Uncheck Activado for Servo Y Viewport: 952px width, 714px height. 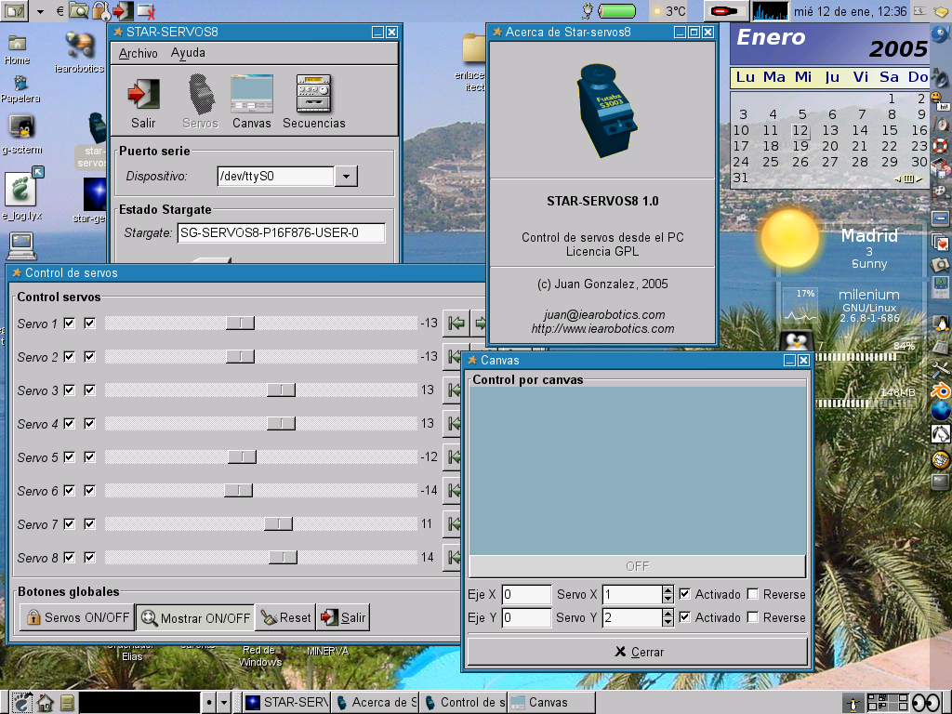pos(685,617)
